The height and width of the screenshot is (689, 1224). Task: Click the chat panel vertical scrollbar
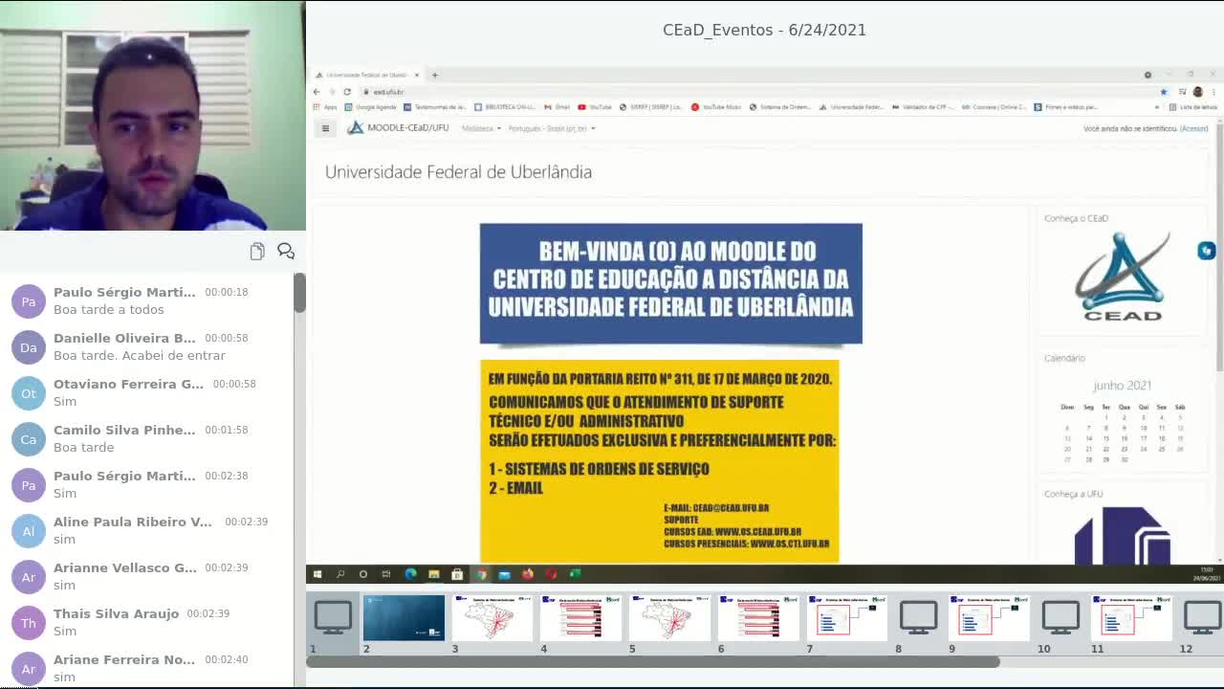(x=299, y=292)
